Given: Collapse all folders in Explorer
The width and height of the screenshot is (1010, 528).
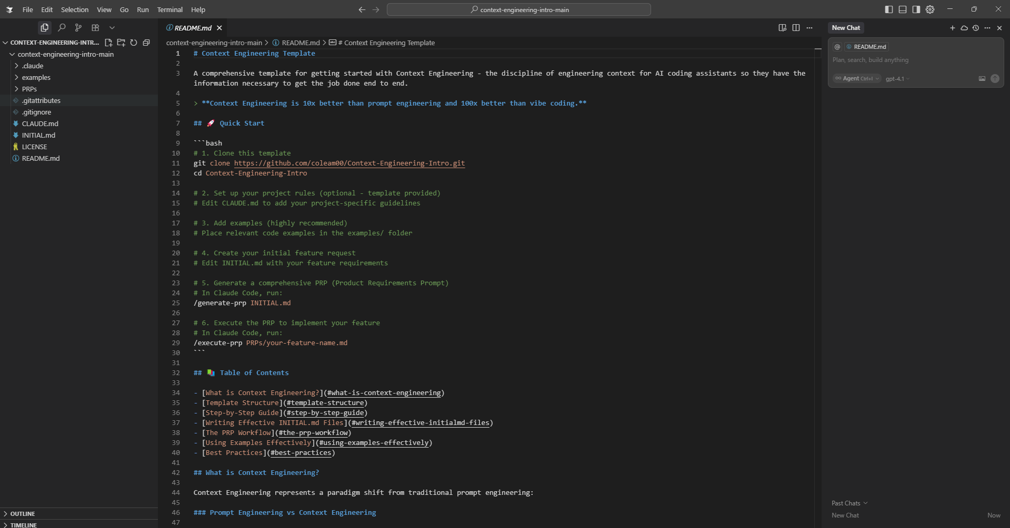Looking at the screenshot, I should [x=146, y=43].
